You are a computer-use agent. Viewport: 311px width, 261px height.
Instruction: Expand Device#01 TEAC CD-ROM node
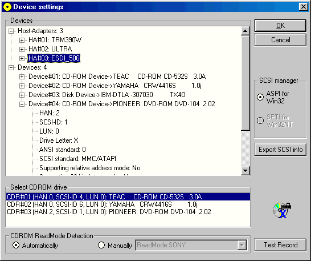[x=22, y=77]
